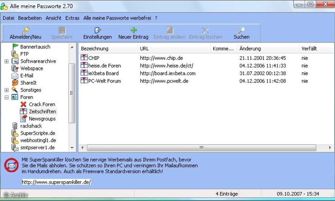
Task: Select the ShareIt box icon
Action: coord(15,83)
